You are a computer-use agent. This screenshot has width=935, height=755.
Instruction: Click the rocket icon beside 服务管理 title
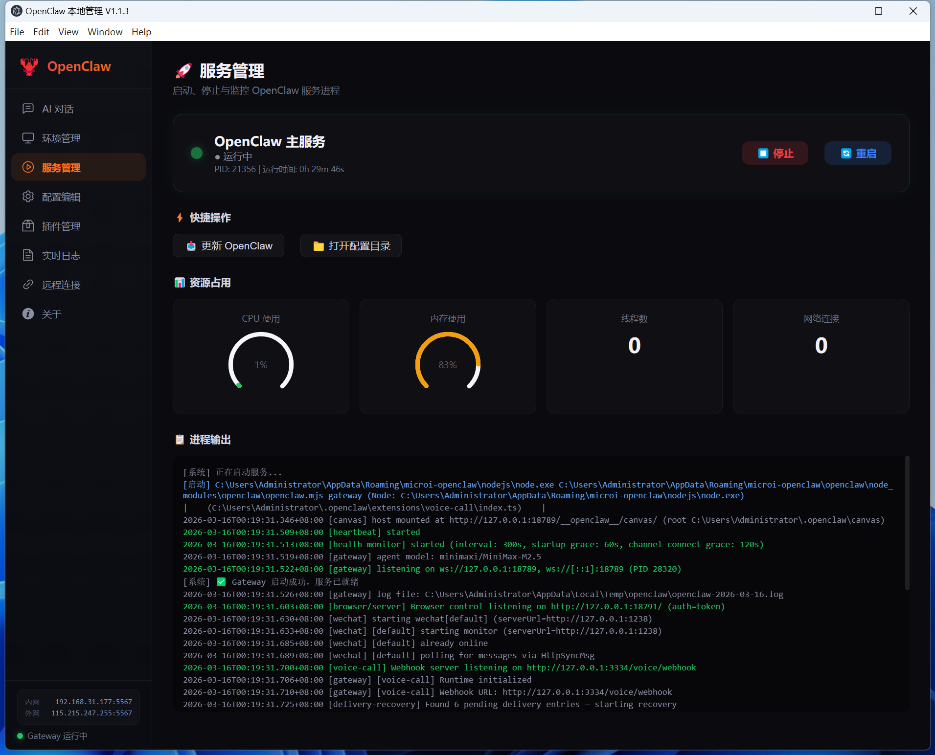pos(183,71)
